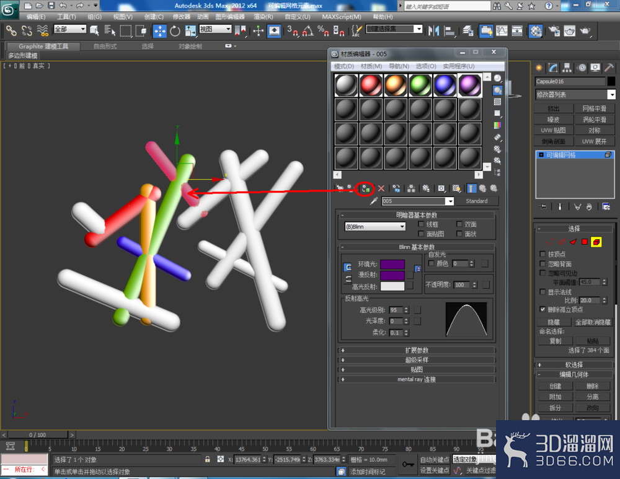The height and width of the screenshot is (479, 620).
Task: Toggle the 双面 two-sided checkbox
Action: 459,224
